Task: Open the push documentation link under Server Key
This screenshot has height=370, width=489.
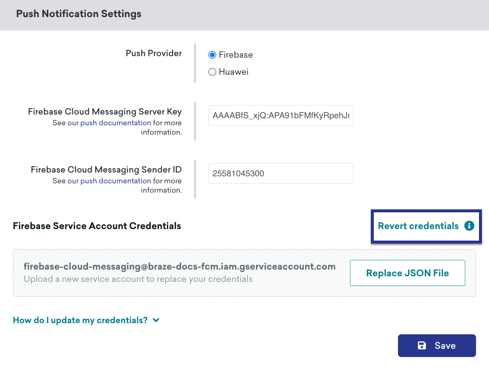Action: pyautogui.click(x=109, y=123)
